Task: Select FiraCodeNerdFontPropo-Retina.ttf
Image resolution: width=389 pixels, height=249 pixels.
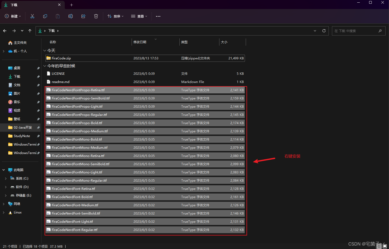Action: tap(145, 90)
